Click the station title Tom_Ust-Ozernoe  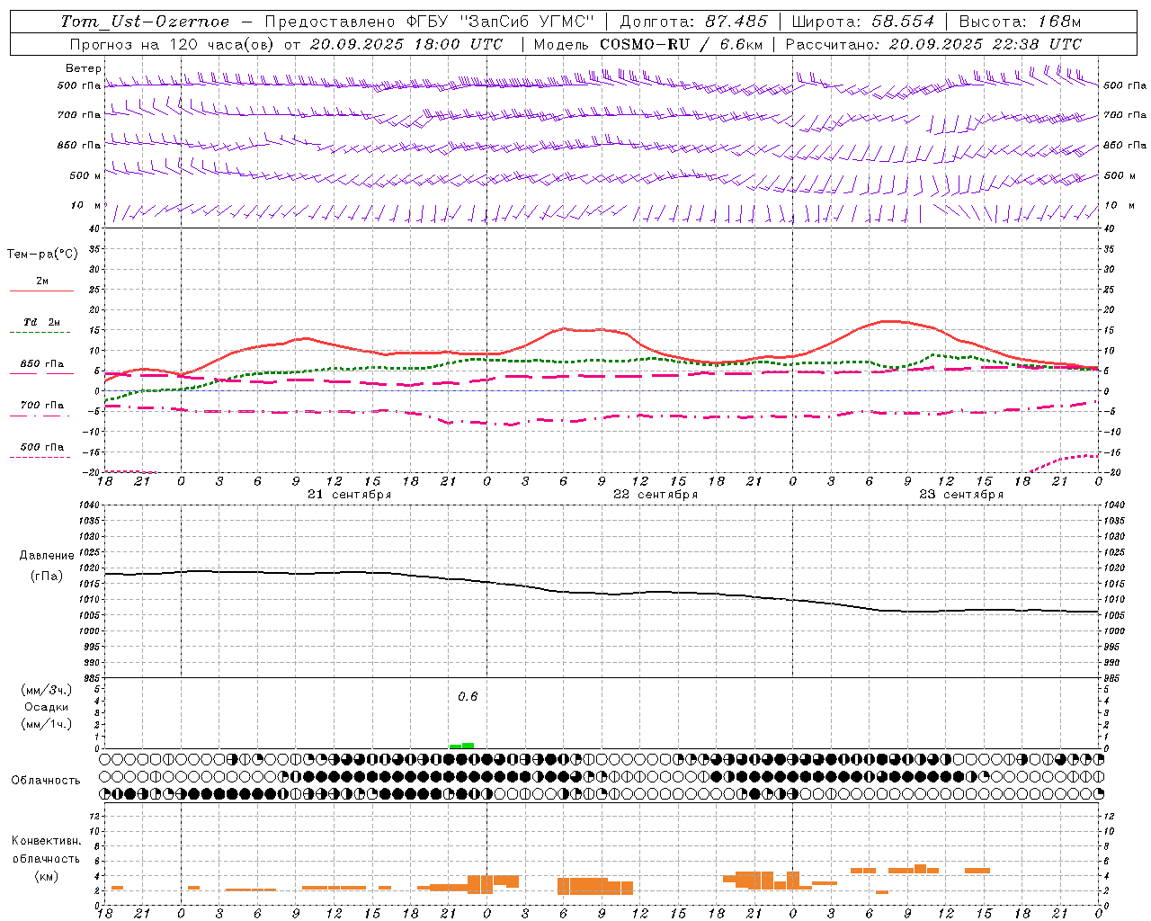(145, 22)
